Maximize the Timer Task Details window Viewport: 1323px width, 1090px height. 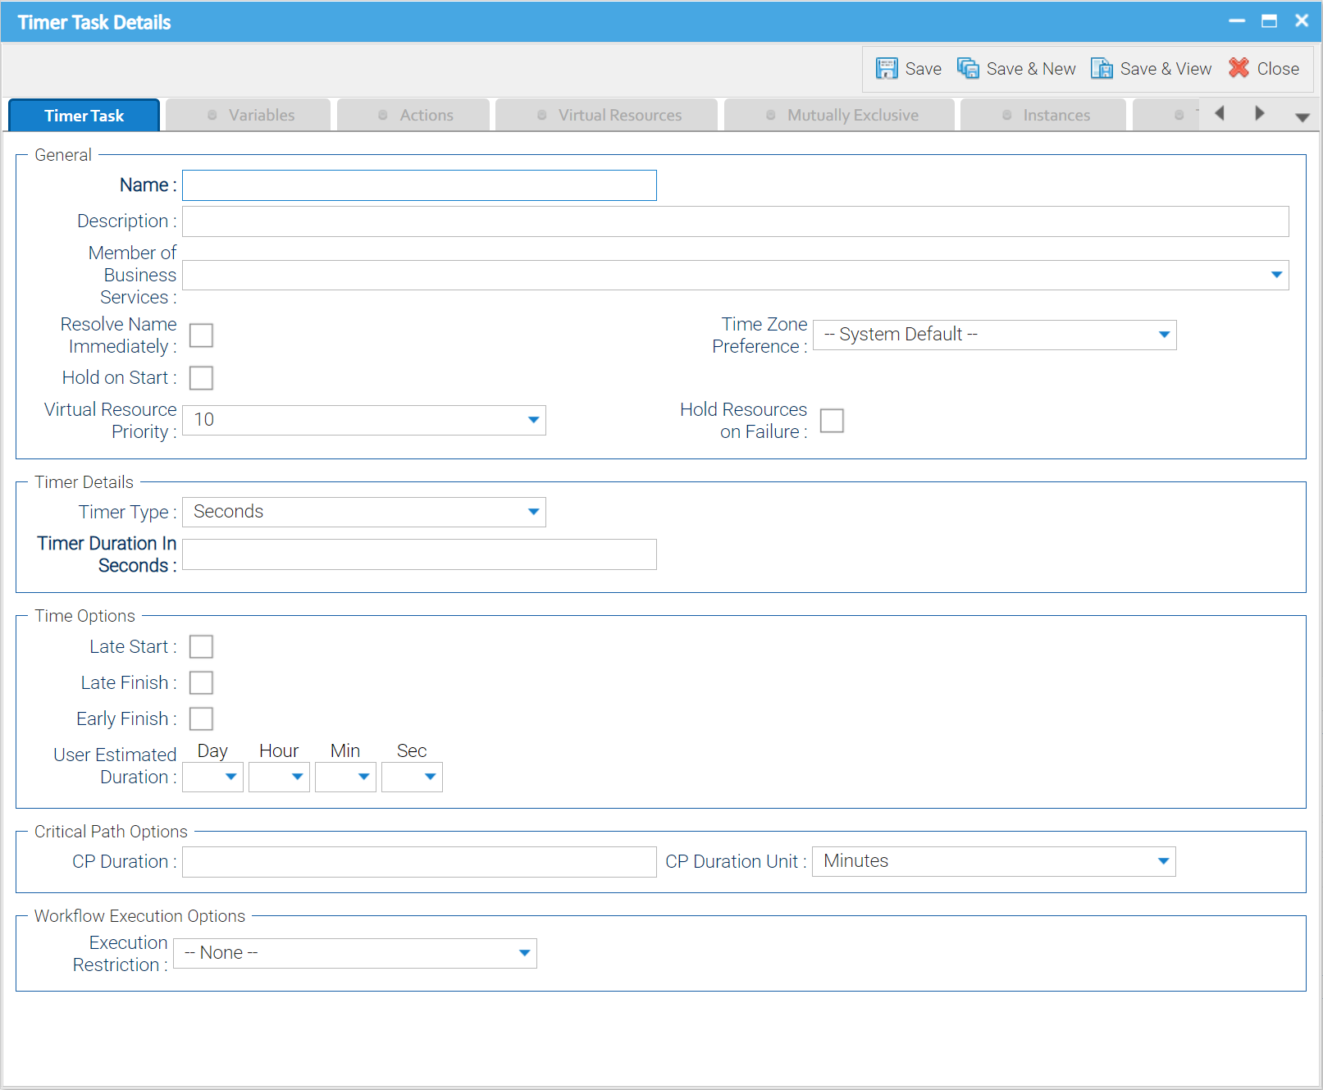1269,21
